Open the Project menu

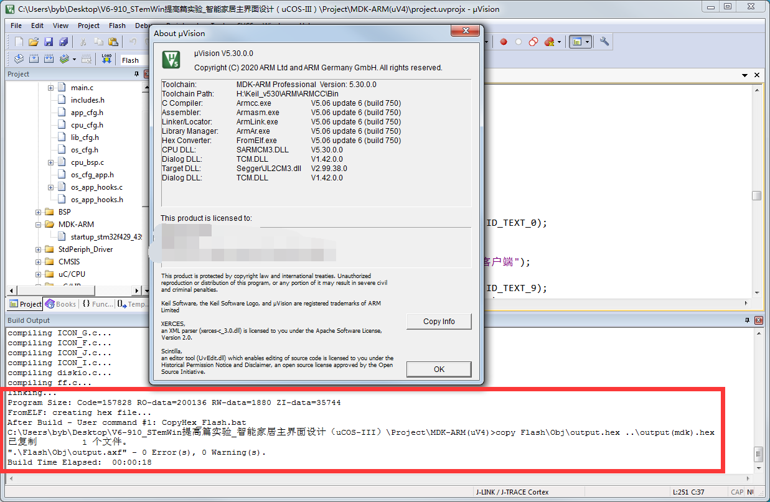point(88,26)
